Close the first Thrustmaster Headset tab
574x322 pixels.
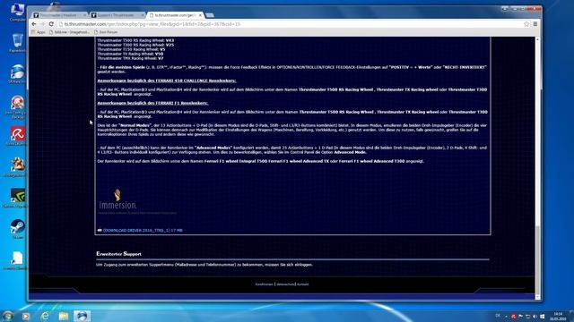point(84,15)
